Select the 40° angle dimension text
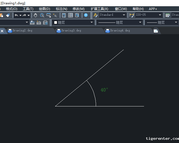 104,90
